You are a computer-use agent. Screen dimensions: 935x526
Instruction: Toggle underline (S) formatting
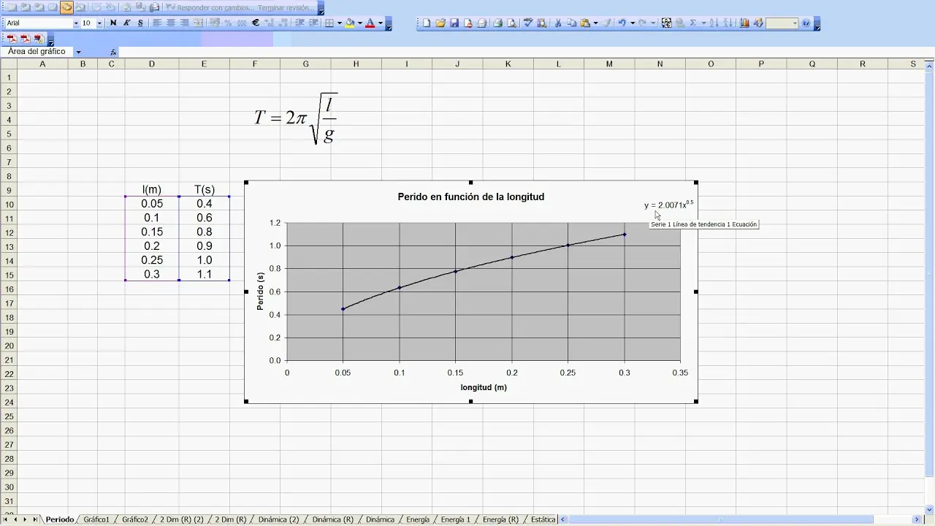[140, 23]
